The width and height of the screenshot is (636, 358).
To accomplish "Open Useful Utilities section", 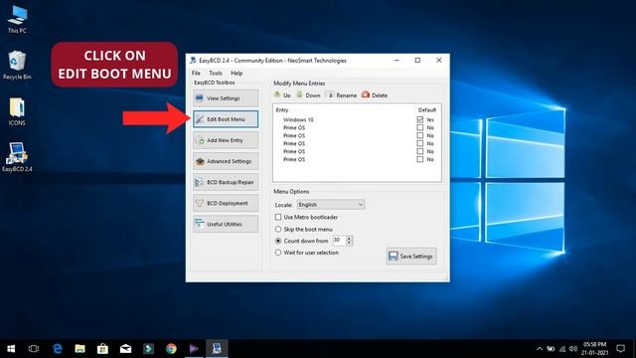I will 226,224.
